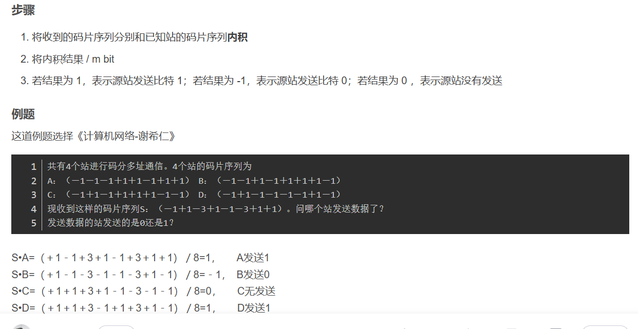Viewport: 638px width, 329px height.
Task: Select line number 4 in the code block
Action: click(33, 208)
